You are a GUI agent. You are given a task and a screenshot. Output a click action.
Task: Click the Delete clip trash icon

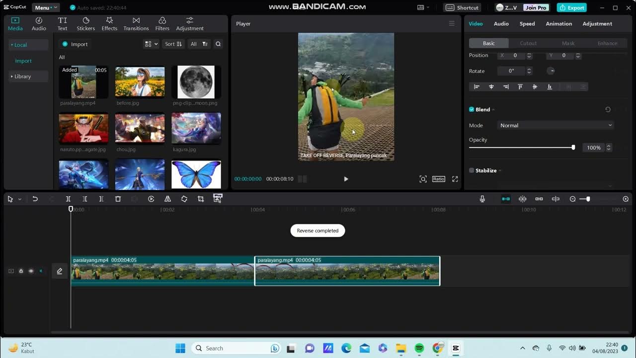coord(118,199)
